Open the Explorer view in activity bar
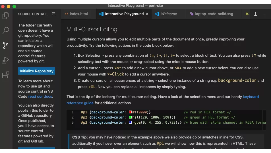The width and height of the screenshot is (271, 153). click(x=5, y=16)
